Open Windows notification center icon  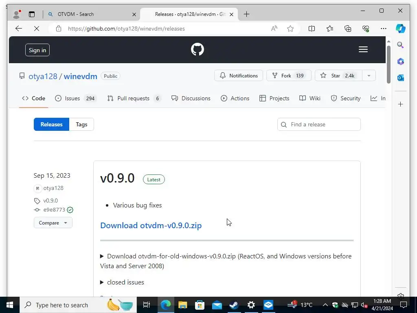[404, 305]
